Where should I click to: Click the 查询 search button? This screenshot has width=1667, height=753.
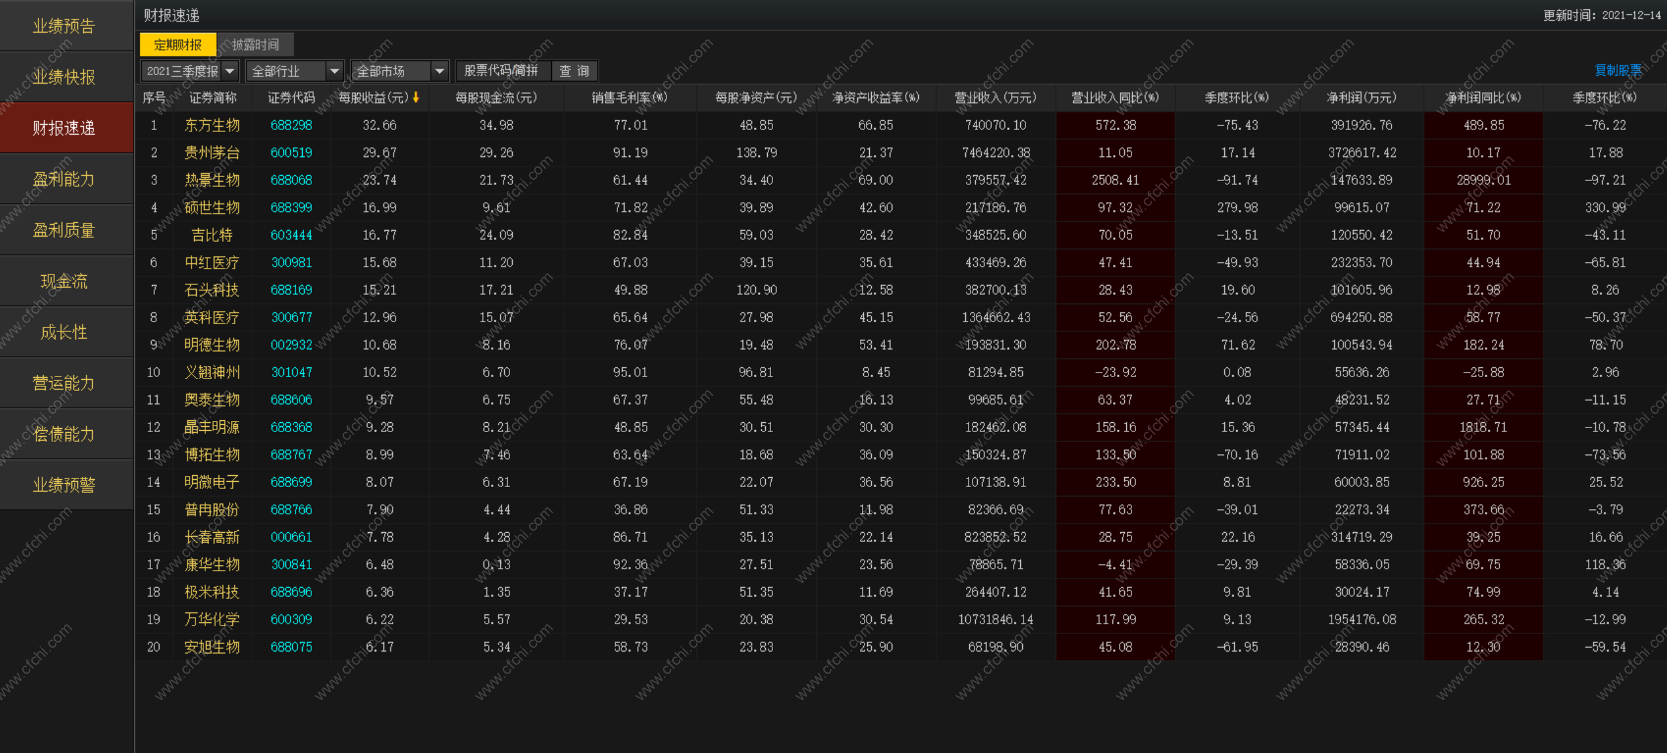coord(574,71)
